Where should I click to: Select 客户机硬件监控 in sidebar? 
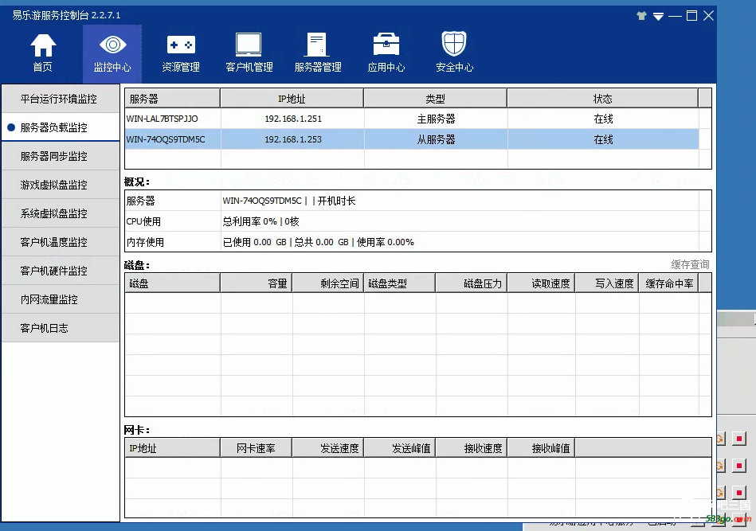[x=61, y=271]
